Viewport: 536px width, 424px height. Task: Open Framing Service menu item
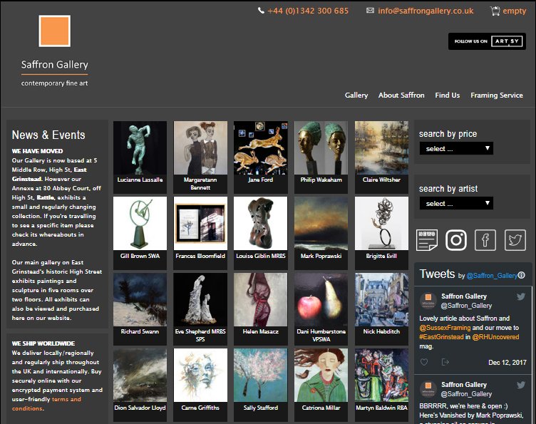497,95
